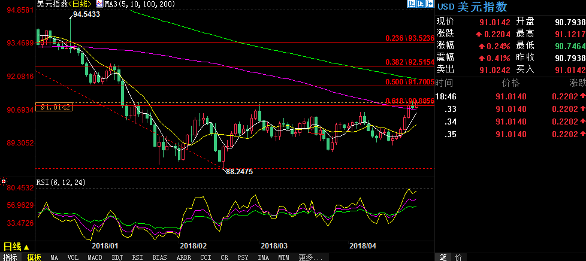Switch to the 指标 tab
The height and width of the screenshot is (261, 586).
(x=10, y=257)
